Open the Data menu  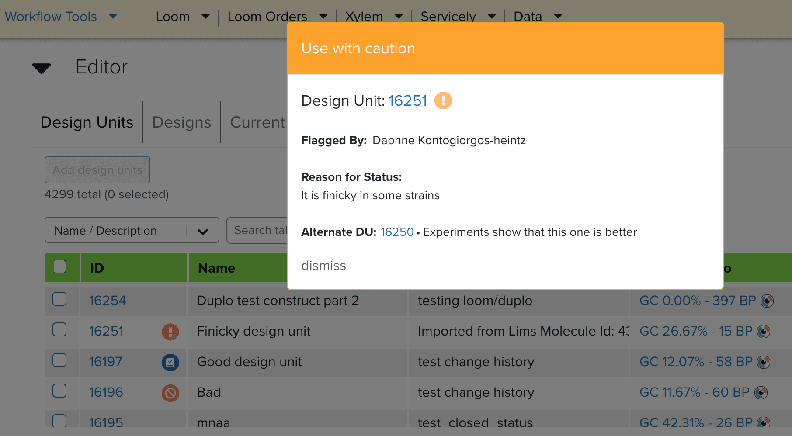(x=537, y=17)
